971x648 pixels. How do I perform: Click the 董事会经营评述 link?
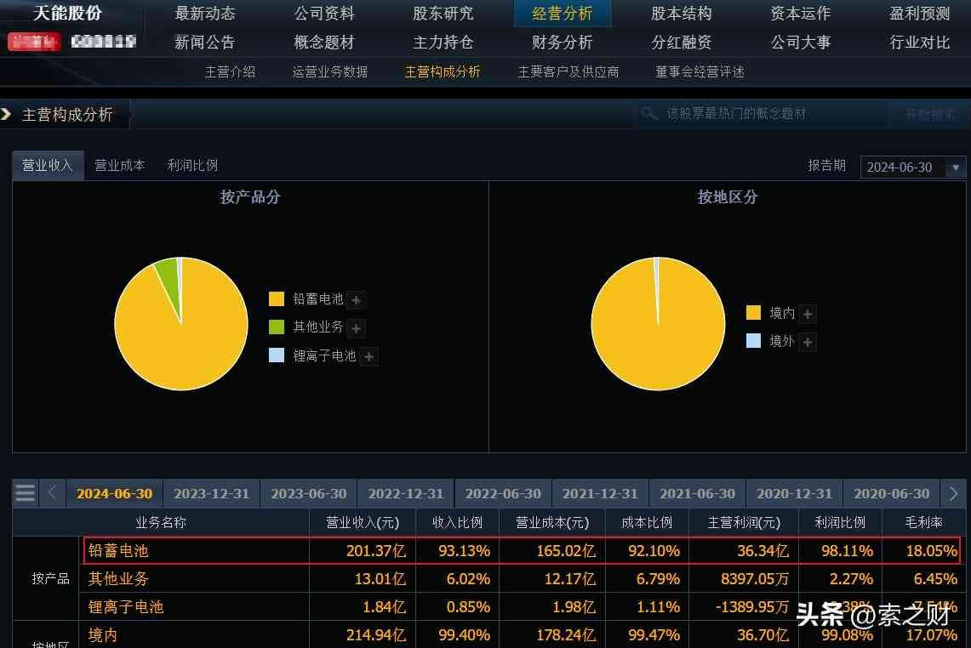700,72
